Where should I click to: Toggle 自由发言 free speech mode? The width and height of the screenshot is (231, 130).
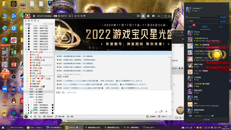pos(48,116)
